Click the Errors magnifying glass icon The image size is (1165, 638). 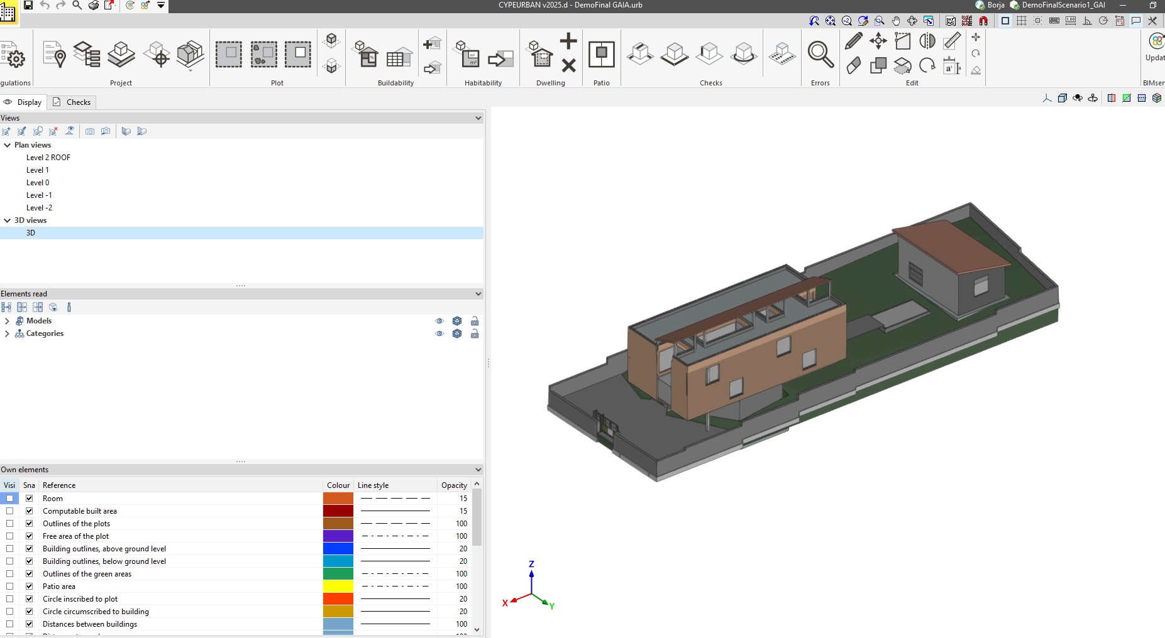pyautogui.click(x=820, y=55)
